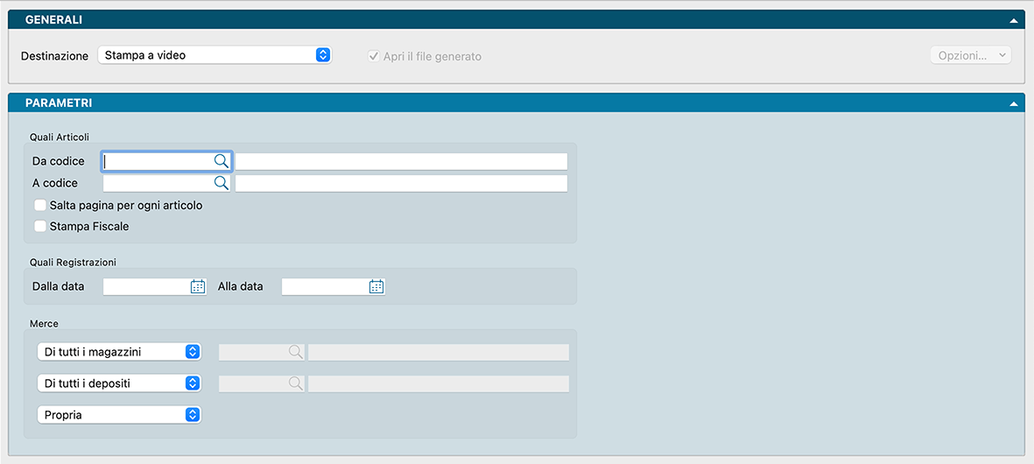Collapse the GENERALI section with its triangle
The height and width of the screenshot is (464, 1034).
click(x=1013, y=20)
